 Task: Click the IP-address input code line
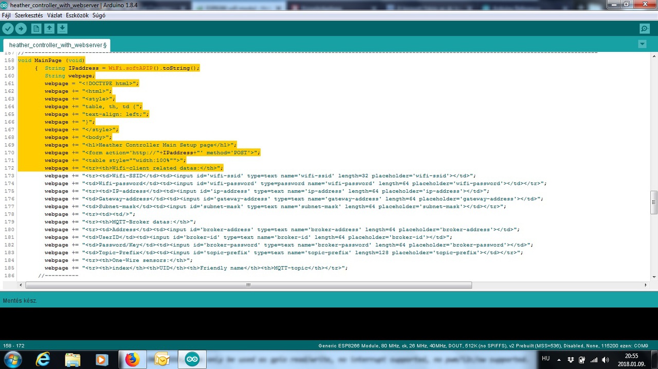tap(267, 191)
